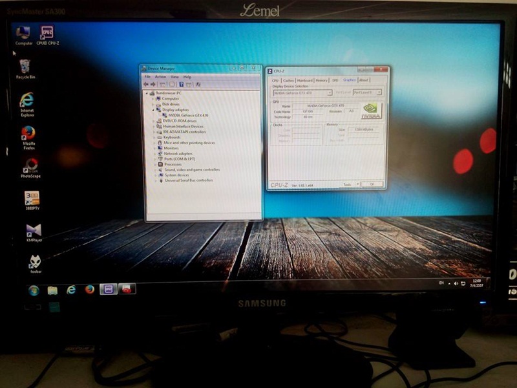Image resolution: width=517 pixels, height=388 pixels.
Task: Click Scan for hardware changes toolbar icon
Action: tap(198, 85)
